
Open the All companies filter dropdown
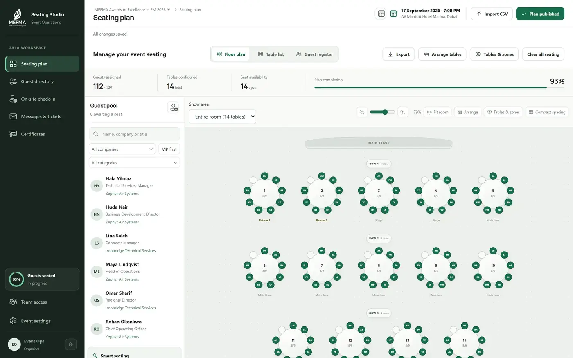[122, 149]
